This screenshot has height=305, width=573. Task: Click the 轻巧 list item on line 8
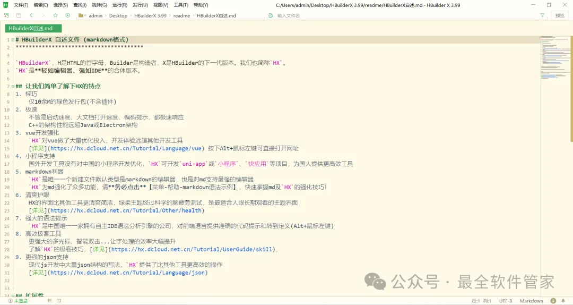pyautogui.click(x=31, y=94)
